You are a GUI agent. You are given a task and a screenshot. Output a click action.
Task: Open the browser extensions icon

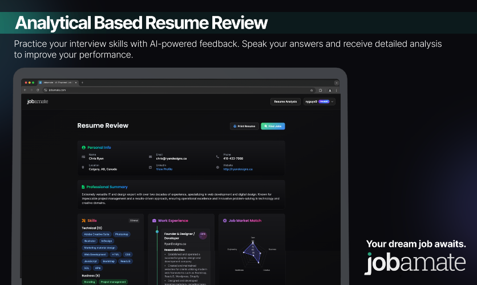[x=320, y=90]
